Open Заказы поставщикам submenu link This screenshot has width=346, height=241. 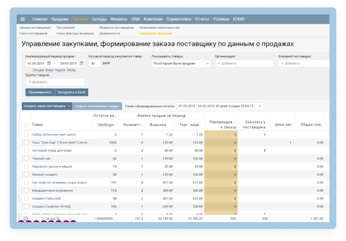click(x=35, y=28)
